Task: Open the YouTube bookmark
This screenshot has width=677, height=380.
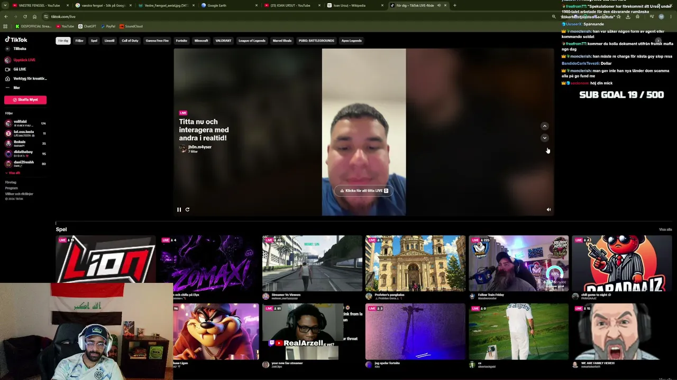Action: coord(65,26)
